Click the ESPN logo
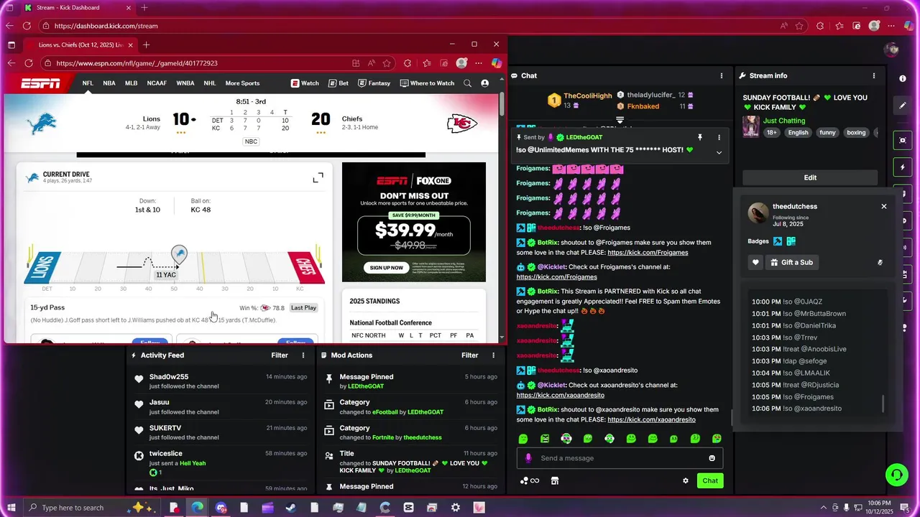The image size is (920, 517). (x=40, y=83)
